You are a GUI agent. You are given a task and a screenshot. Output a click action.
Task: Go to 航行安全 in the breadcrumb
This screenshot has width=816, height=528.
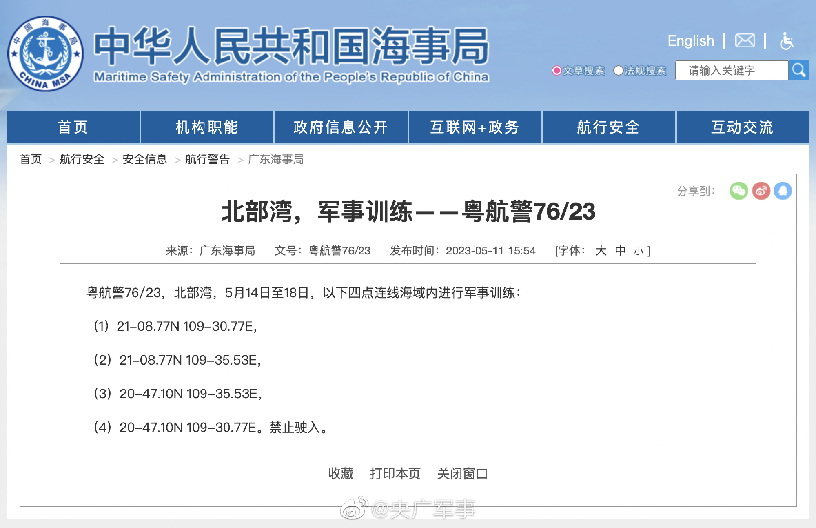(82, 159)
